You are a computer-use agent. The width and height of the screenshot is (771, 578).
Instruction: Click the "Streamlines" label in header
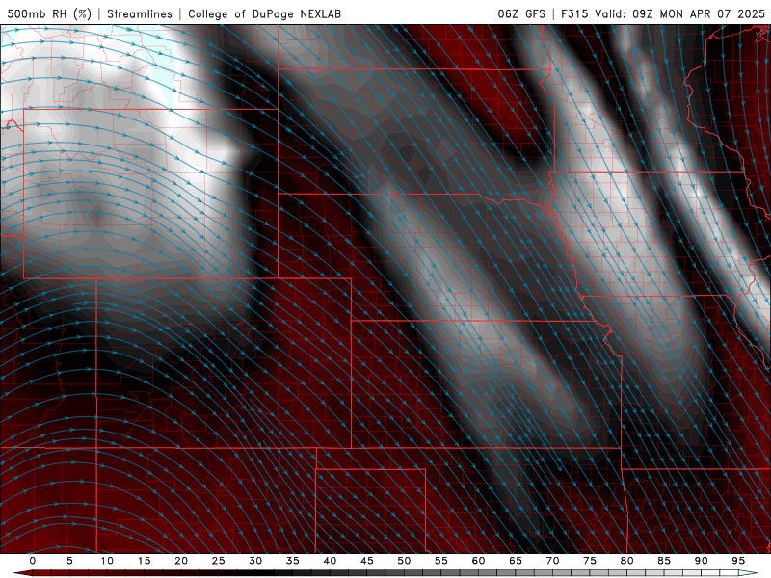[x=140, y=13]
